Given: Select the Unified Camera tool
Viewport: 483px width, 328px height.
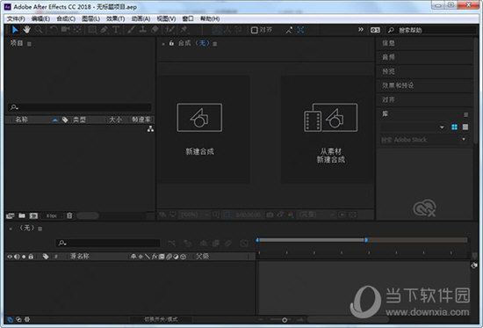Looking at the screenshot, I should [x=65, y=30].
